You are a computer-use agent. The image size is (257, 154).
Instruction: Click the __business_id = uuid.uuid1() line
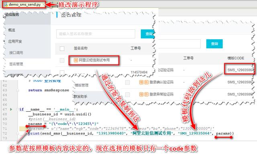(x=60, y=114)
